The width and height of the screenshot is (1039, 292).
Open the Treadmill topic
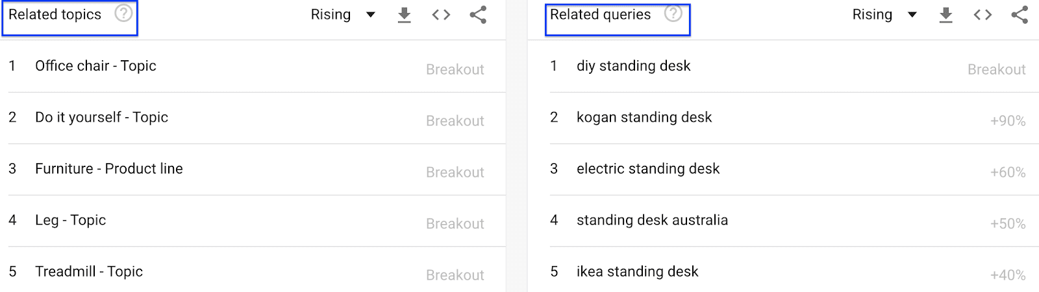pos(89,271)
